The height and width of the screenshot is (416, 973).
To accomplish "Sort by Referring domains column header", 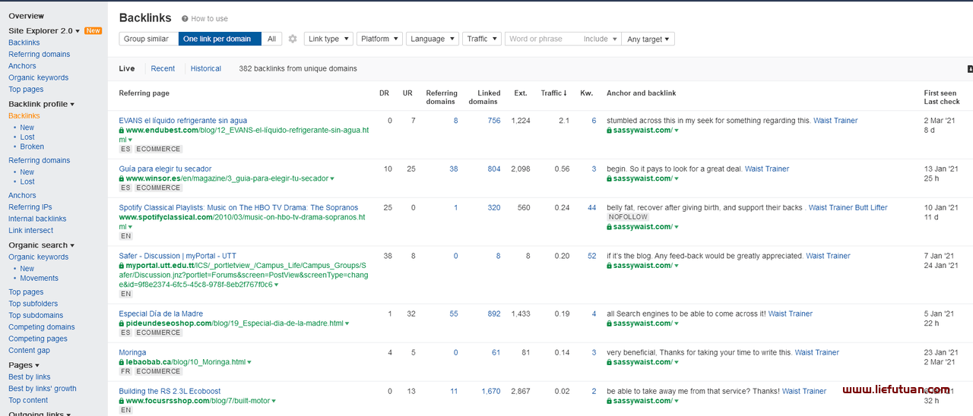I will [442, 97].
